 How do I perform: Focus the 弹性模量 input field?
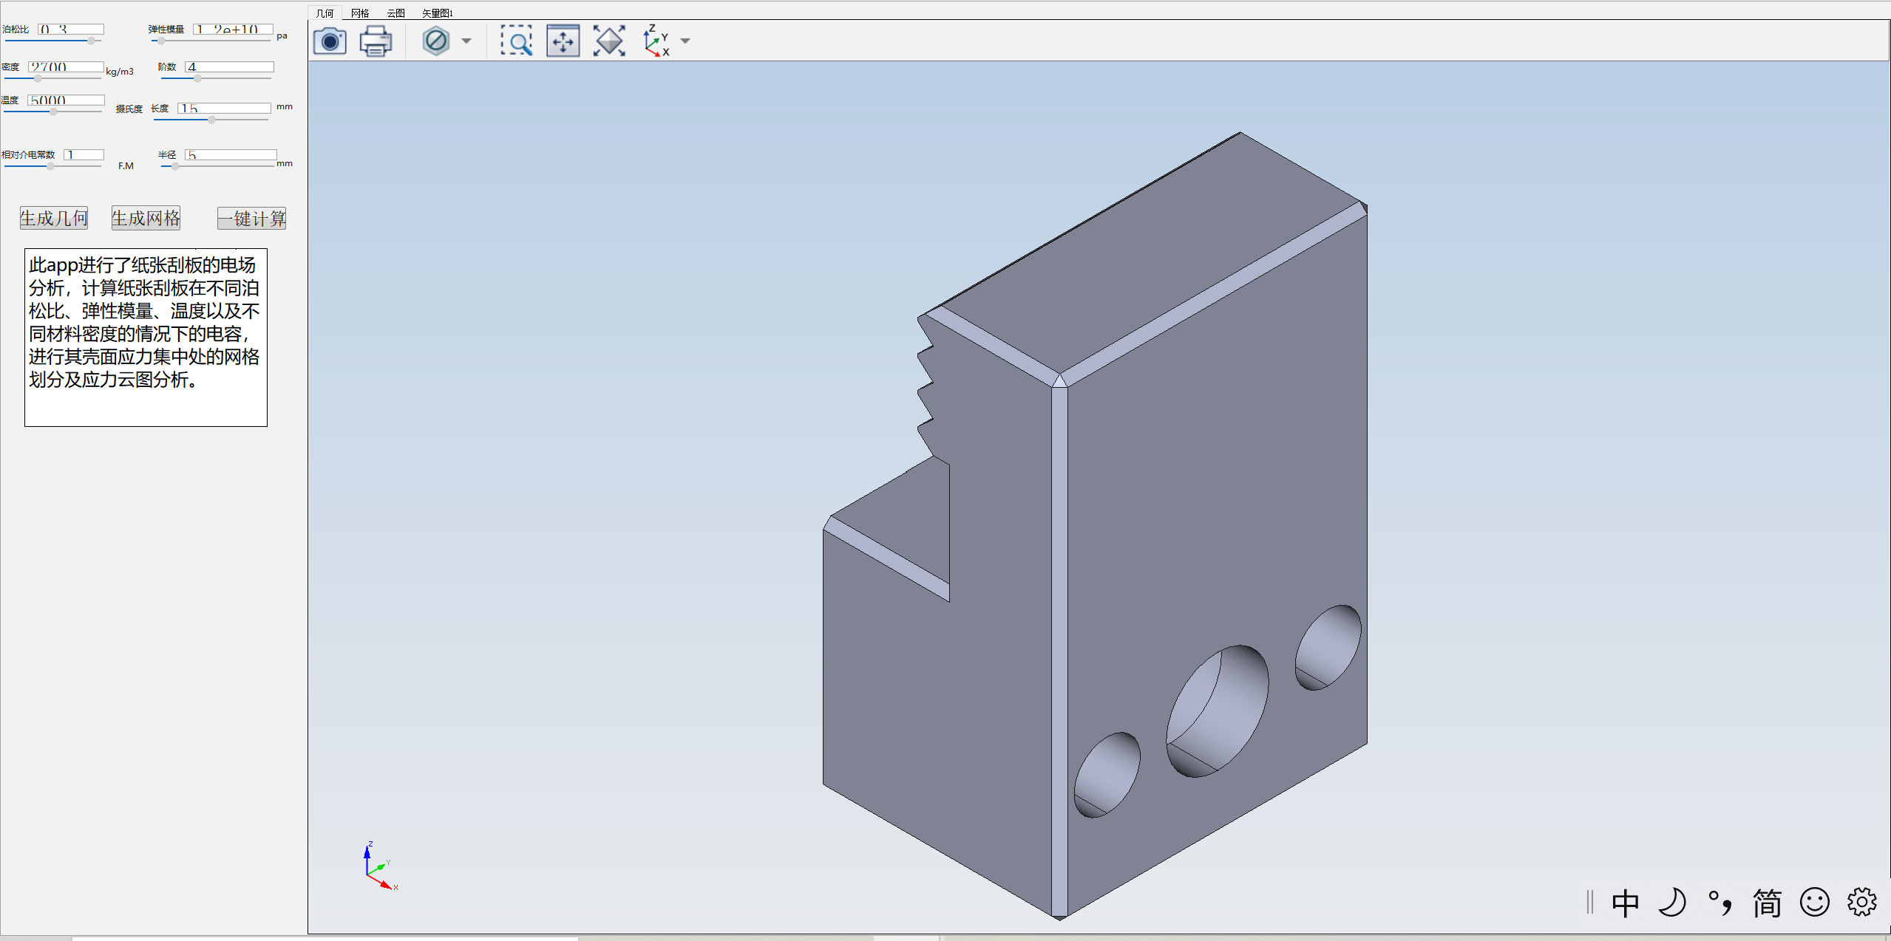point(234,29)
